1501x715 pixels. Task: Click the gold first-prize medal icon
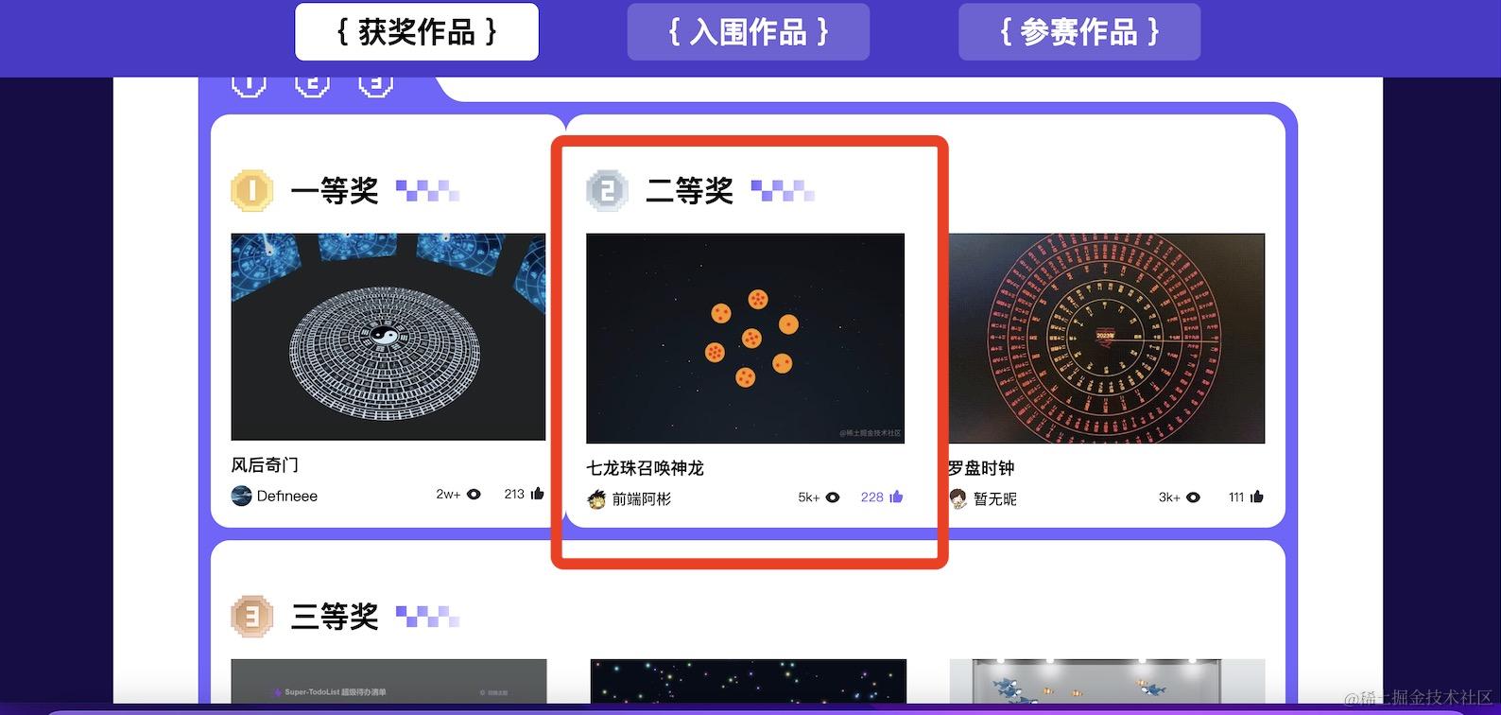251,191
